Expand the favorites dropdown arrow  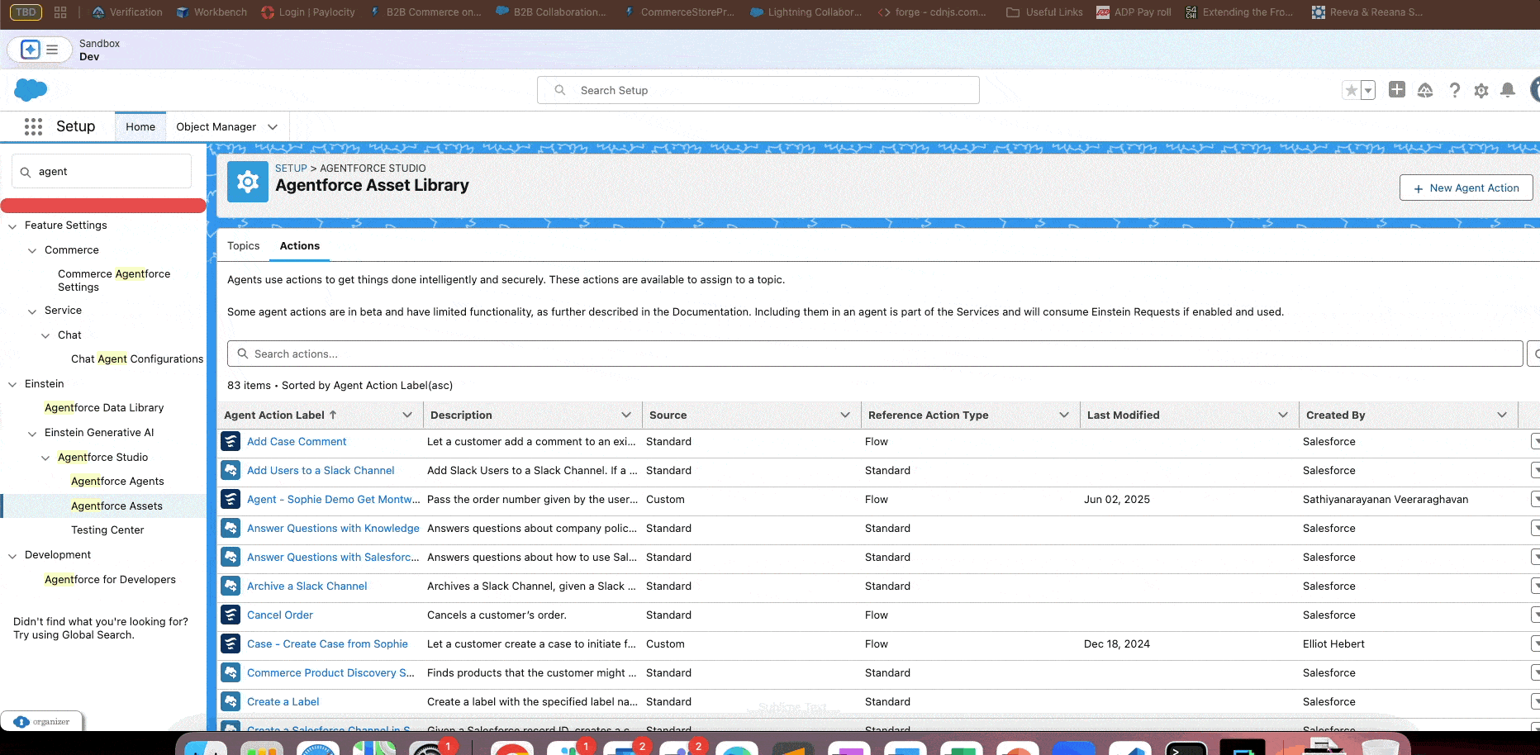pyautogui.click(x=1367, y=90)
